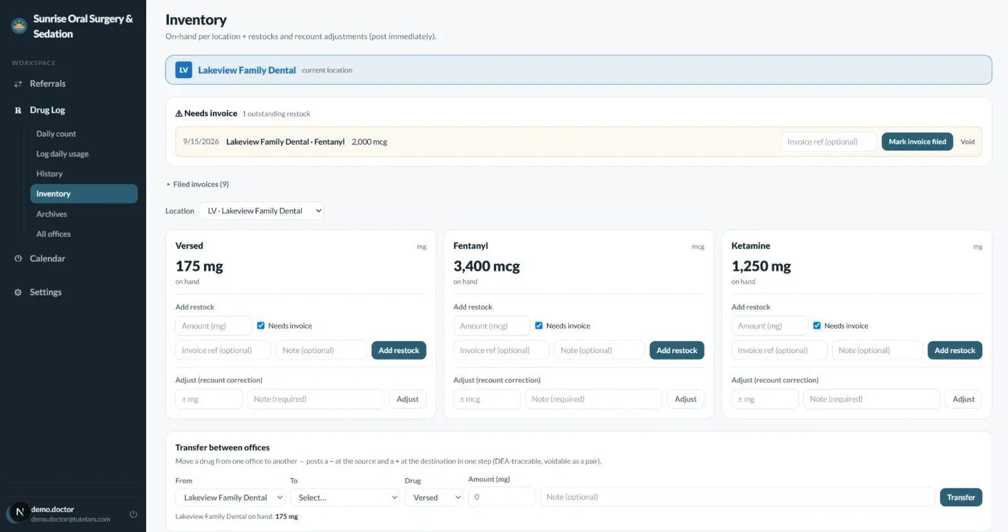This screenshot has width=1008, height=532.
Task: Click Add restock for Ketamine
Action: pos(954,350)
